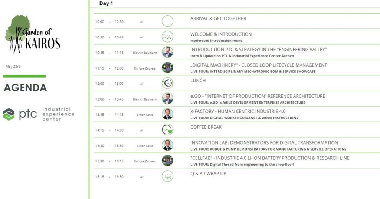Click Simon Lawo's photo at 13:45
The height and width of the screenshot is (199, 380).
pyautogui.click(x=167, y=114)
